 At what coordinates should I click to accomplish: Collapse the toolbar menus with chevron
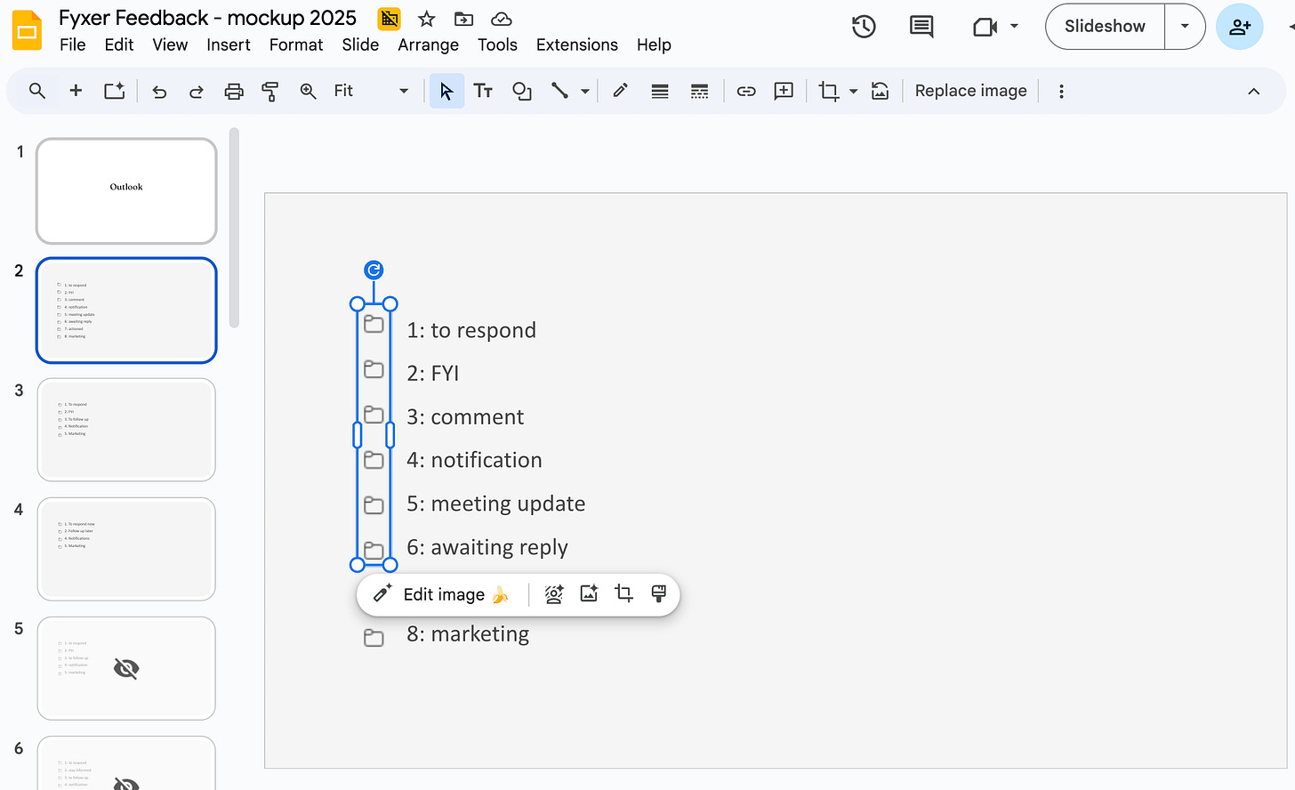[1254, 91]
